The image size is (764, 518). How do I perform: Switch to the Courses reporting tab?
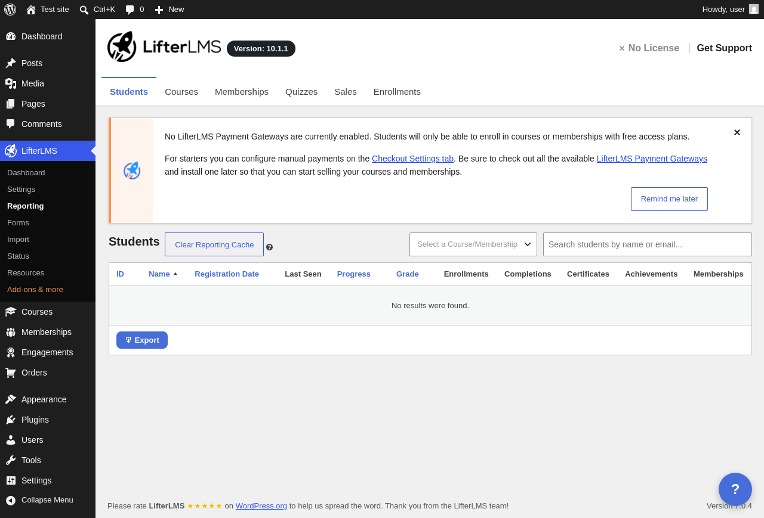click(181, 92)
